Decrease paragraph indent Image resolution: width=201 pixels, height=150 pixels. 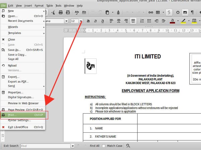click(156, 21)
